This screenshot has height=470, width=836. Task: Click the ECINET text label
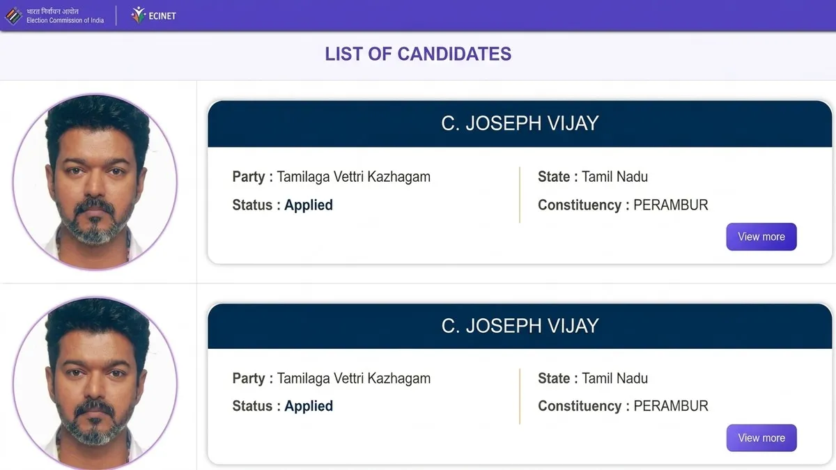coord(162,16)
